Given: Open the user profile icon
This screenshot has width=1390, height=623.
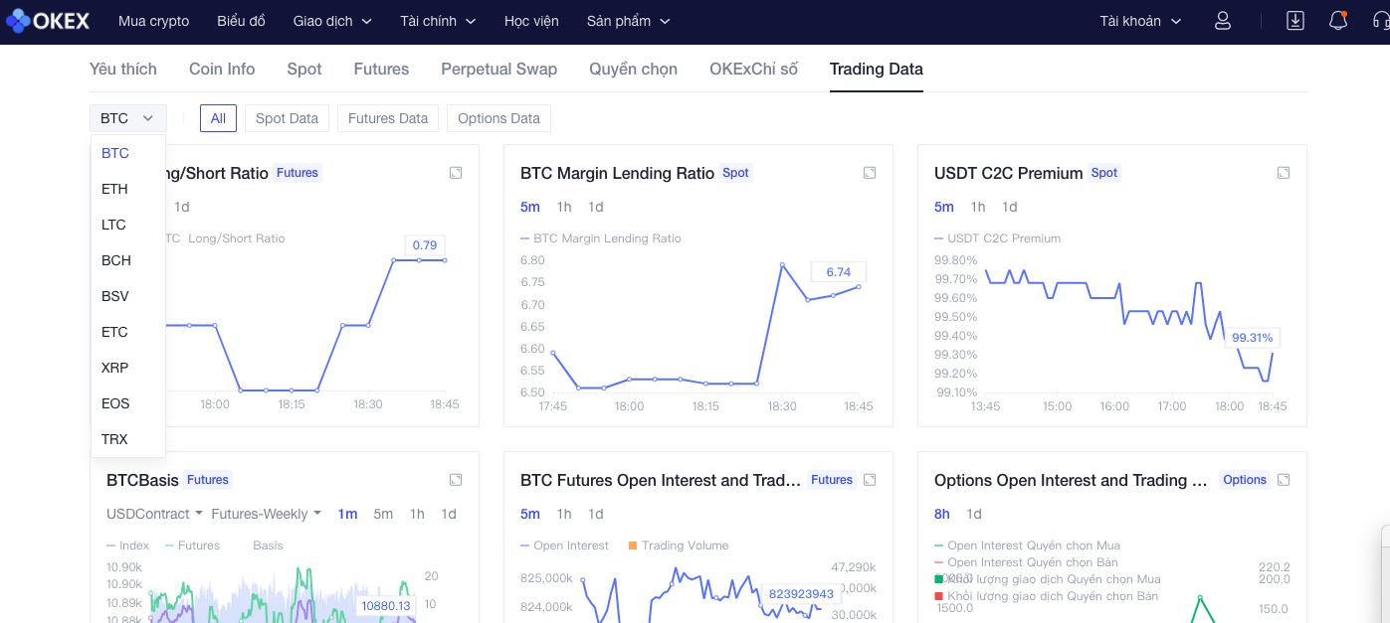Looking at the screenshot, I should click(1223, 21).
